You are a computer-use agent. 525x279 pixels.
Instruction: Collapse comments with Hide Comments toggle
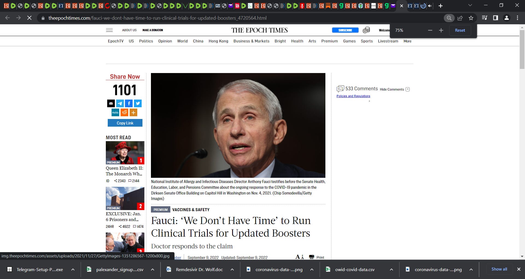tap(407, 89)
